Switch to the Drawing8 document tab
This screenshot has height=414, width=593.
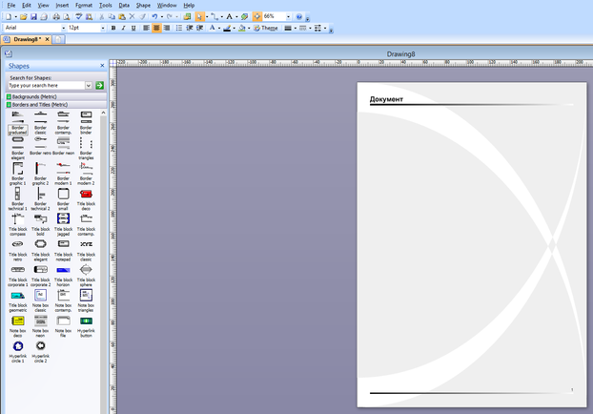pyautogui.click(x=26, y=40)
